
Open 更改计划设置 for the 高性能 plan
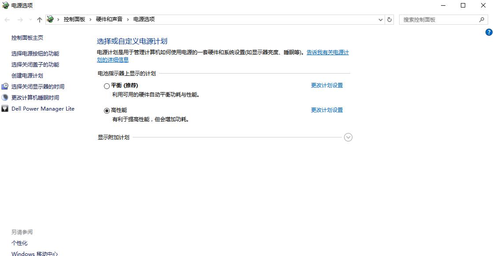[x=326, y=110]
